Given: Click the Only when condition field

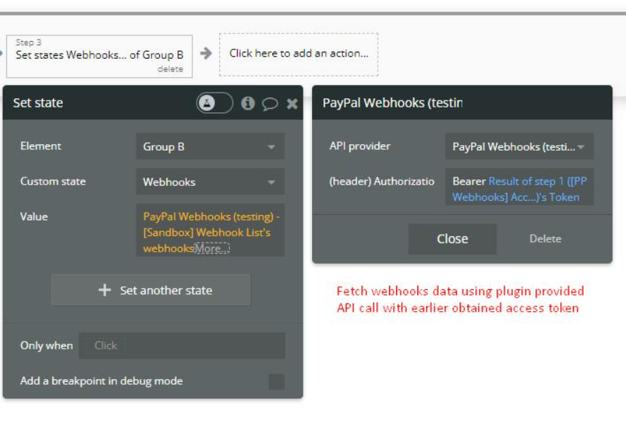Looking at the screenshot, I should coord(182,346).
